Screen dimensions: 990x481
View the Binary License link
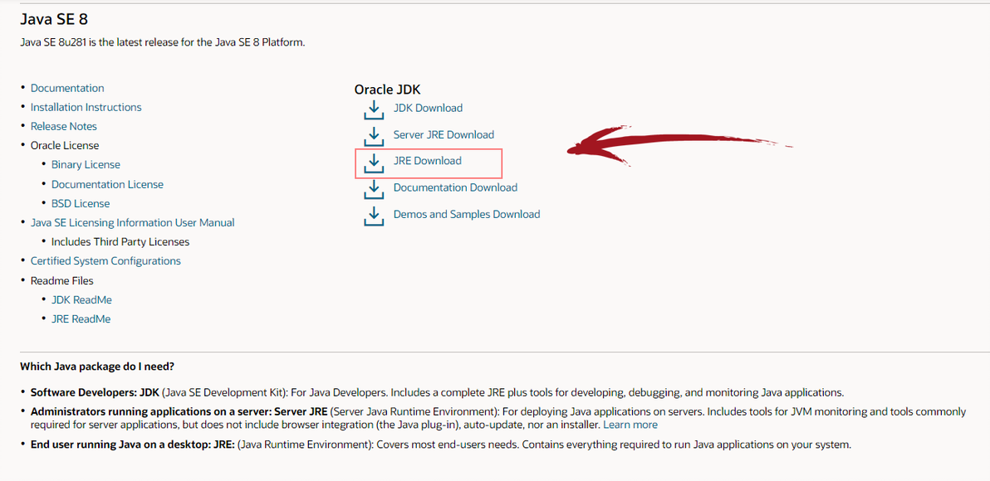click(86, 164)
